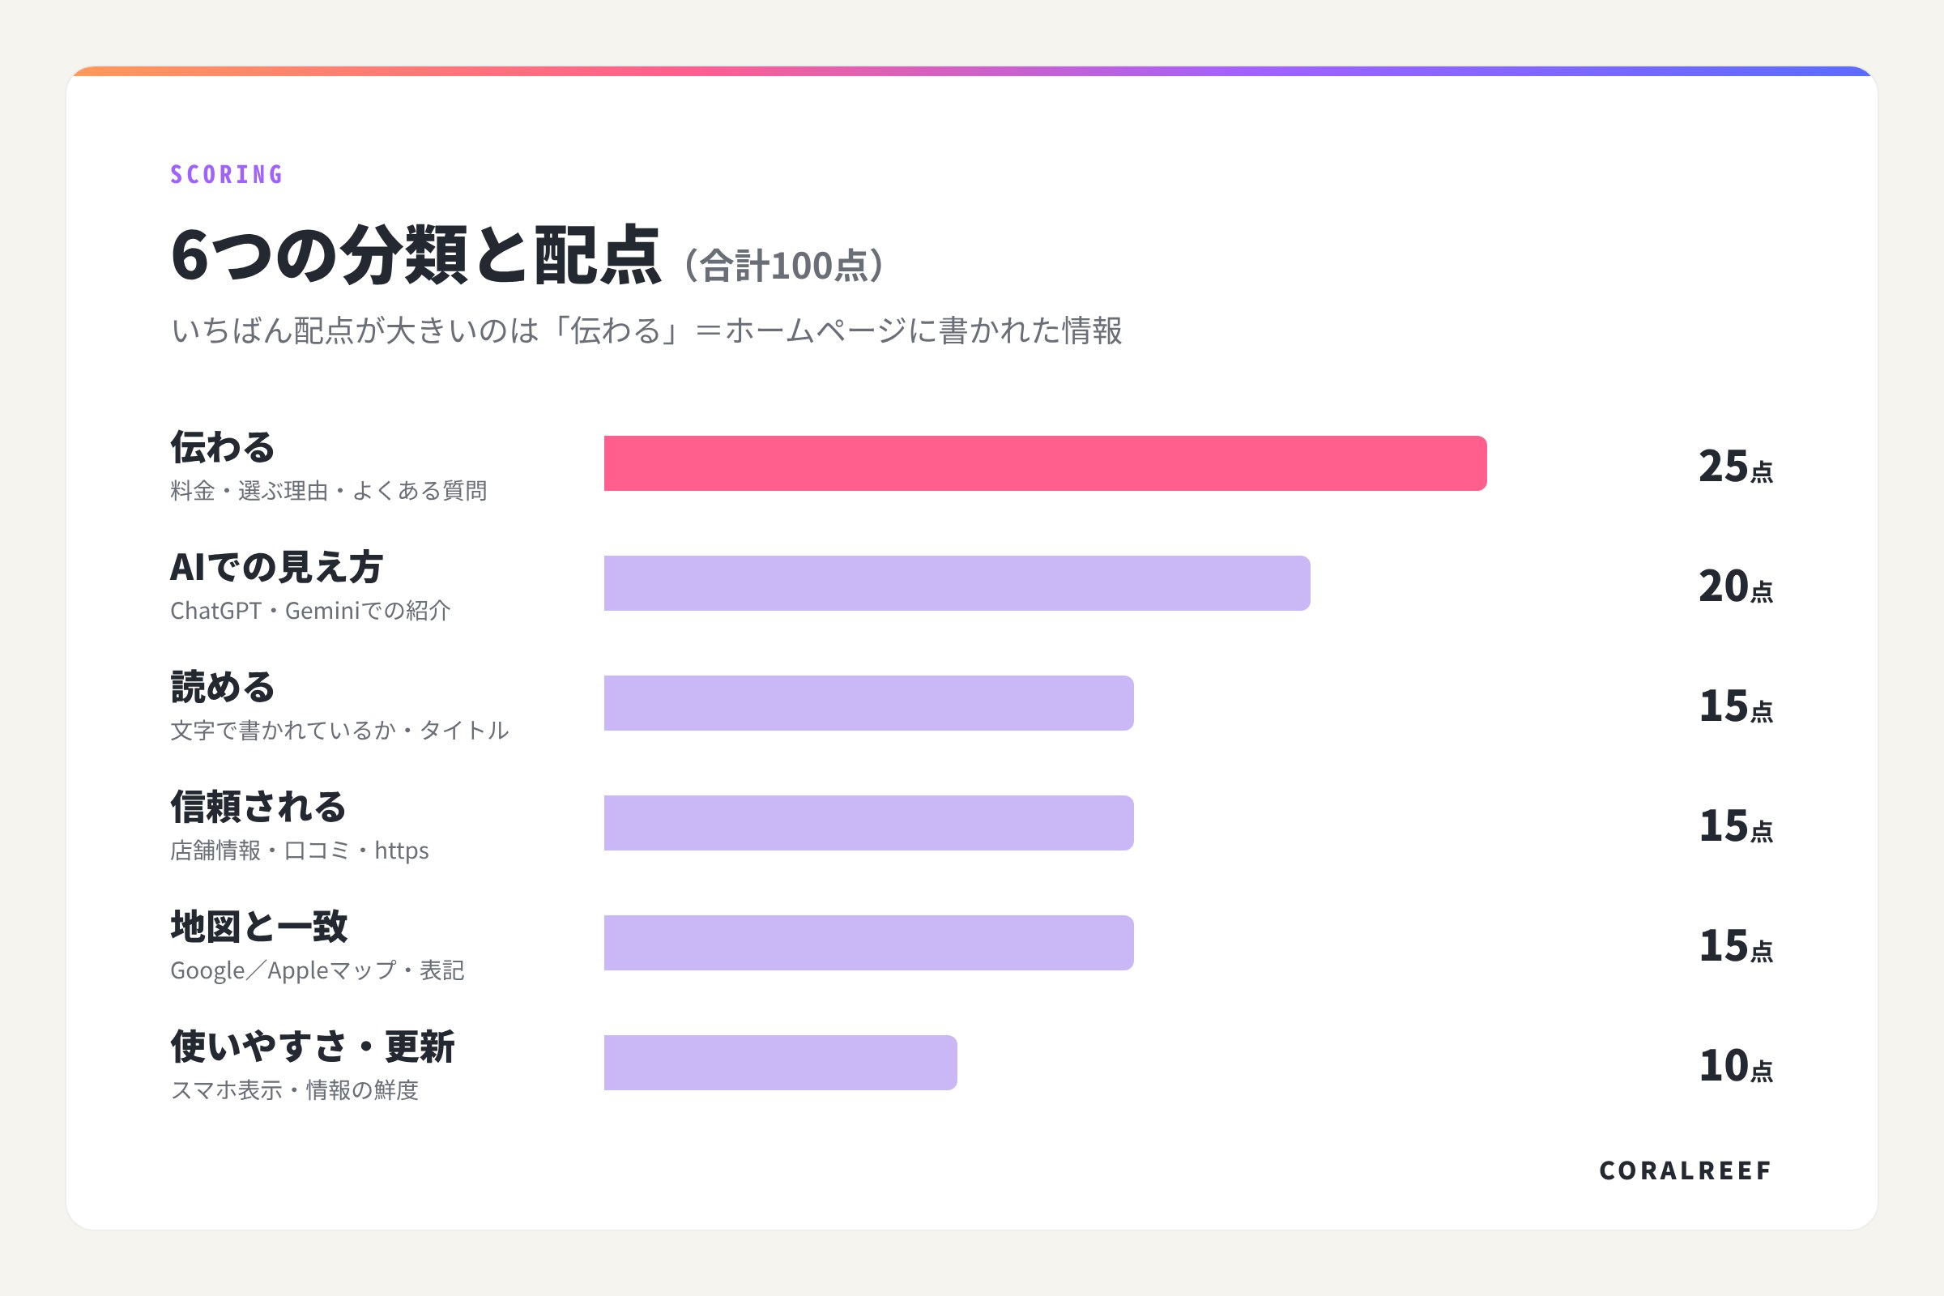The height and width of the screenshot is (1296, 1944).
Task: Click the 15点 score beside 信頼される
Action: pyautogui.click(x=1736, y=825)
